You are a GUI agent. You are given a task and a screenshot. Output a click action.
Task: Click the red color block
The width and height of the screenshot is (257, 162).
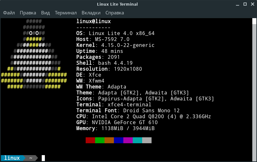pyautogui.click(x=90, y=140)
